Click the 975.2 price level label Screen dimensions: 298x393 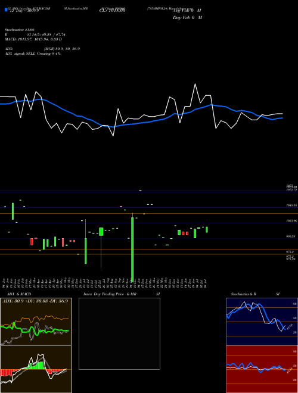click(x=290, y=252)
